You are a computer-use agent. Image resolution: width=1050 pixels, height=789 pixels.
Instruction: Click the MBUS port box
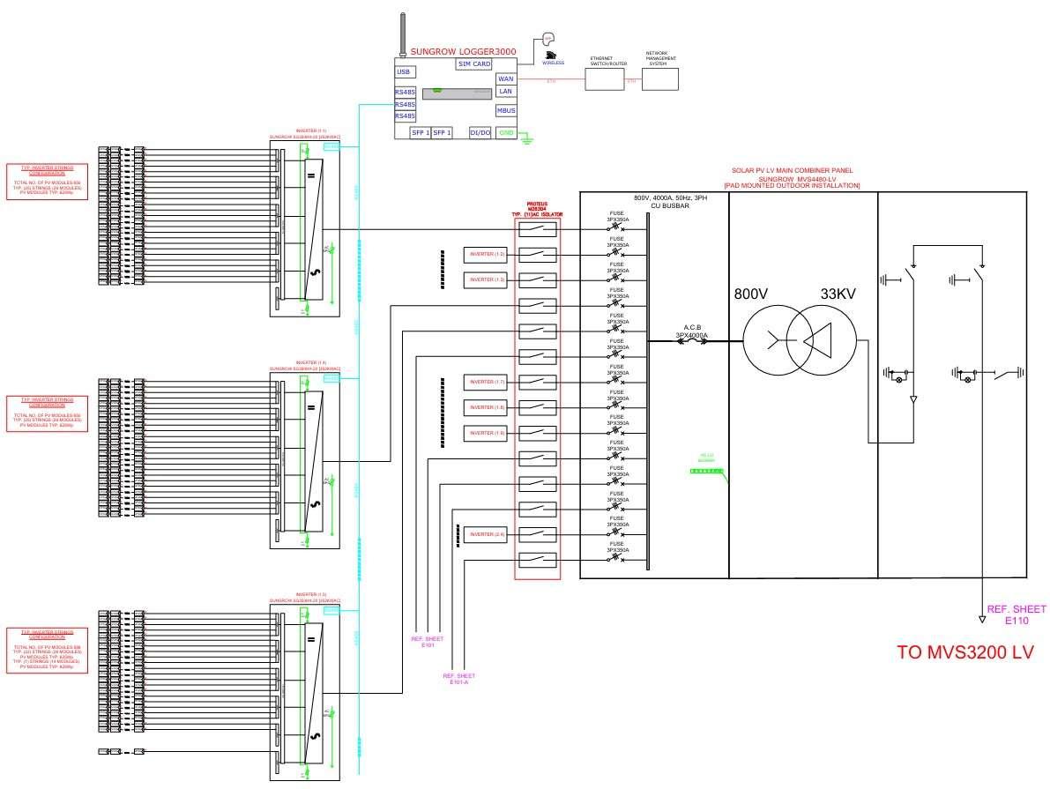pos(505,110)
